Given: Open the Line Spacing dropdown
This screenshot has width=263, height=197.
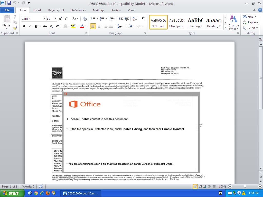Looking at the screenshot, I should 120,26.
